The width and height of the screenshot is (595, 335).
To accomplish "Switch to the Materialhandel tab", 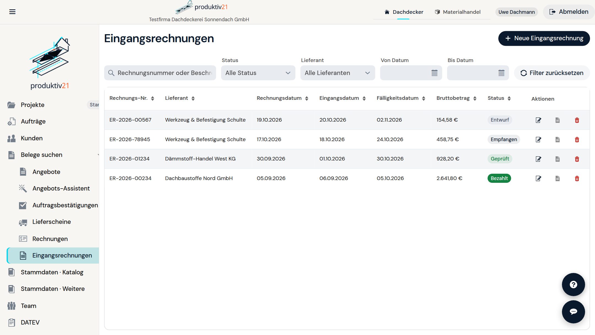I will tap(458, 12).
